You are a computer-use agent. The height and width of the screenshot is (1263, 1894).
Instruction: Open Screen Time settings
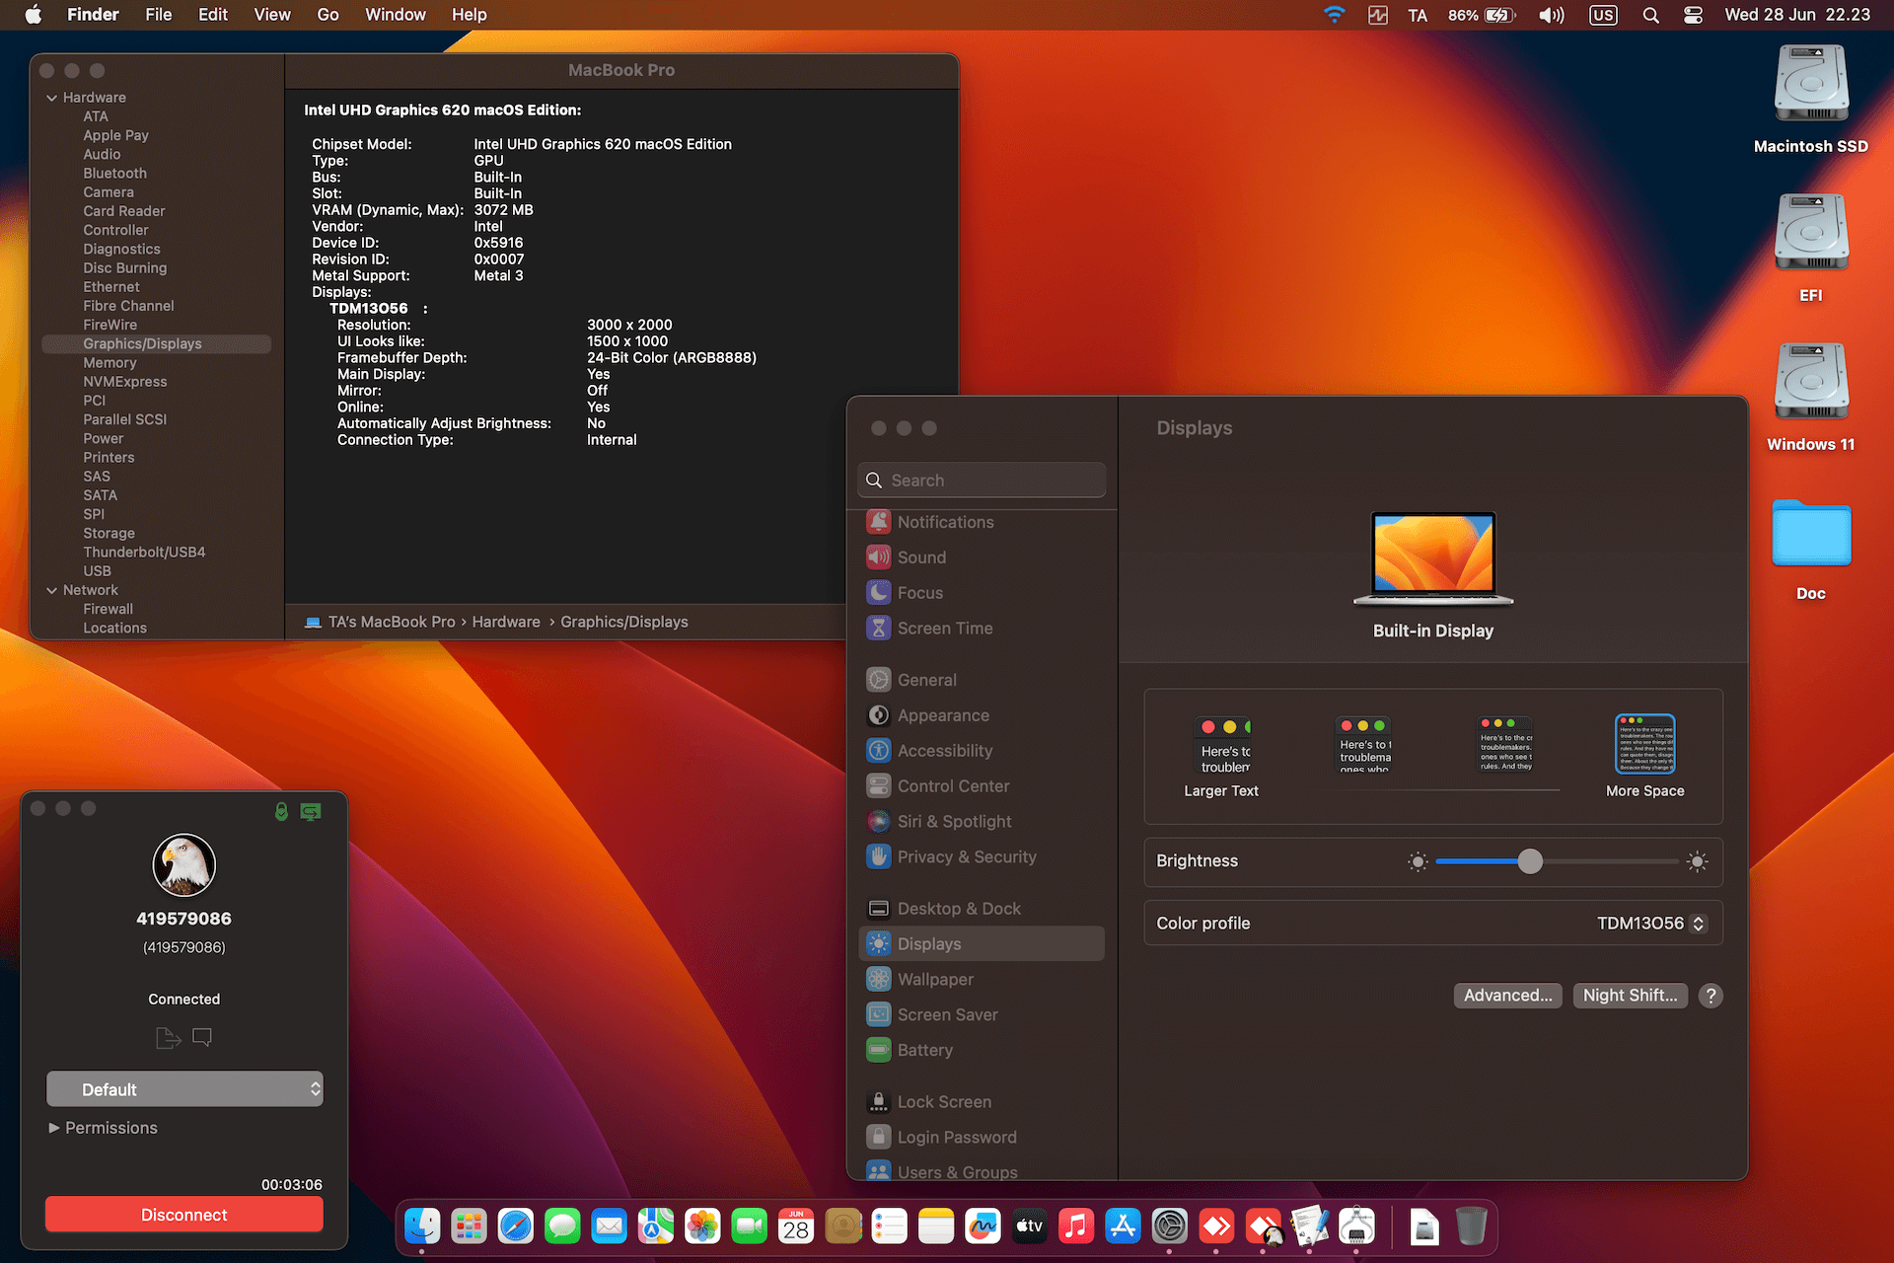coord(982,629)
